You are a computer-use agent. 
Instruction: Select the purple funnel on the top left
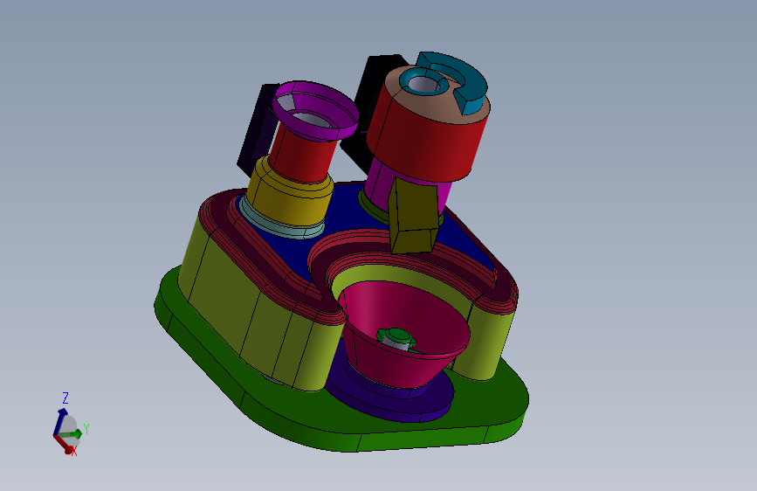[x=315, y=110]
